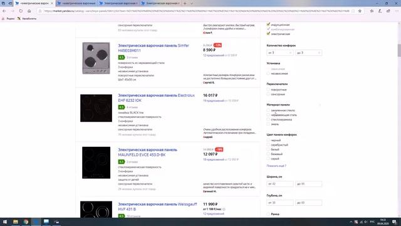Check the стеклокерамика material filter
The image size is (401, 226).
[x=268, y=120]
